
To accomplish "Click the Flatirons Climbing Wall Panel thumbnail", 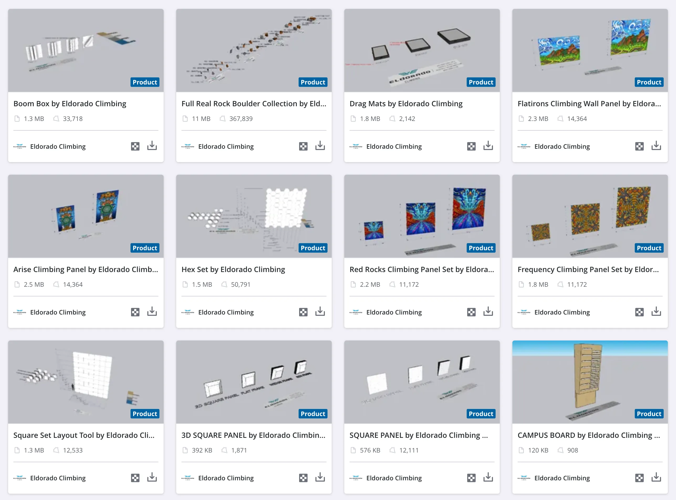I will (x=590, y=50).
